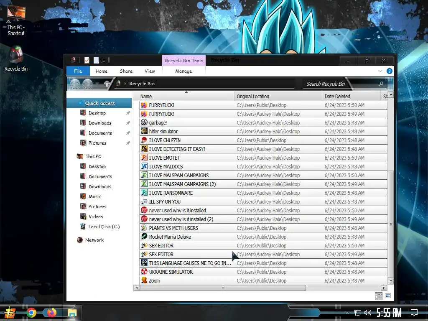Click the Properties icon in quick access toolbar
The image size is (428, 321).
tap(87, 60)
